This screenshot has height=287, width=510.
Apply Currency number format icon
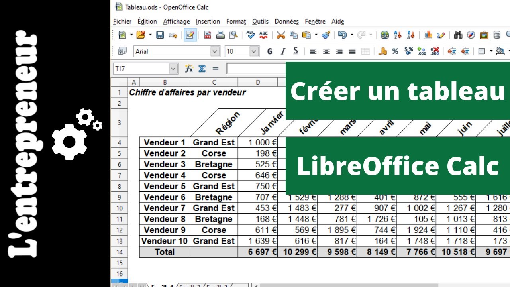[383, 51]
